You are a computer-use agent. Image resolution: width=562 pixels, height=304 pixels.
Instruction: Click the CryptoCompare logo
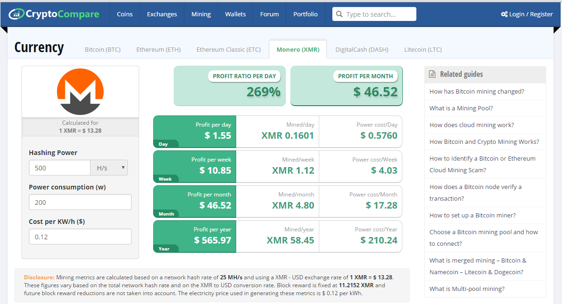(54, 14)
